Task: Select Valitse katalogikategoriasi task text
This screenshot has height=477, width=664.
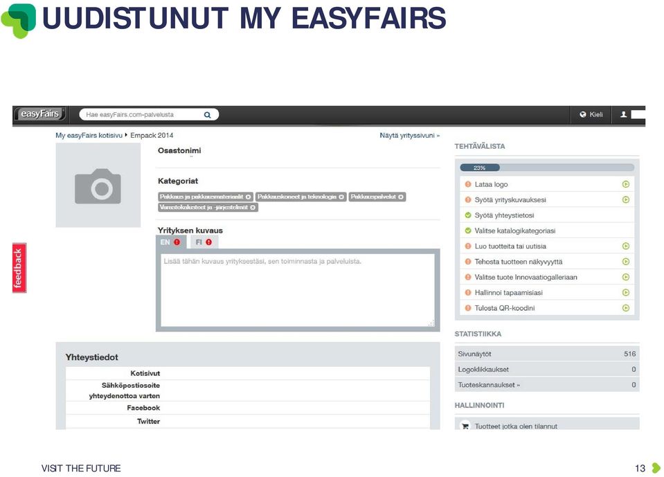Action: [x=514, y=231]
